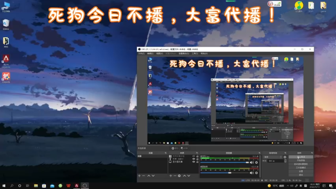The width and height of the screenshot is (336, 189).
Task: Toggle lock on the display capture source
Action: pyautogui.click(x=197, y=162)
